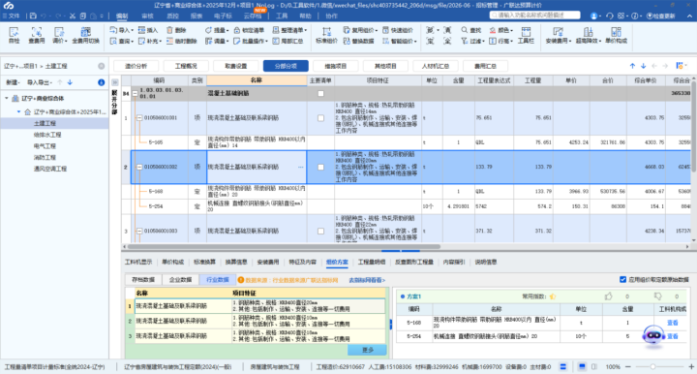
Task: Collapse row 010506001001 with its minus box
Action: point(139,118)
